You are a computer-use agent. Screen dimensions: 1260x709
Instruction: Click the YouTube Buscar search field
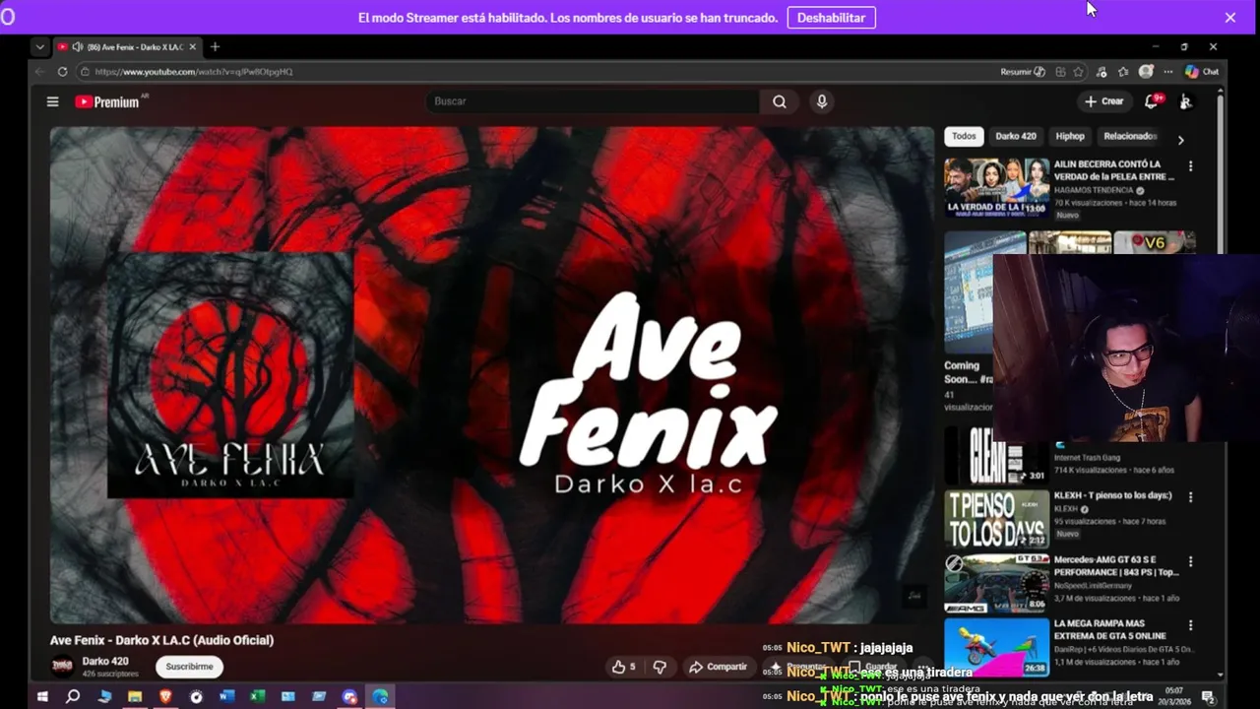click(x=593, y=101)
